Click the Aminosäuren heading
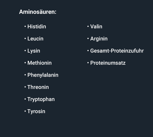 tap(38, 12)
